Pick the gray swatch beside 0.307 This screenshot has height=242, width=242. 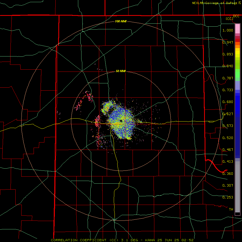click(237, 187)
